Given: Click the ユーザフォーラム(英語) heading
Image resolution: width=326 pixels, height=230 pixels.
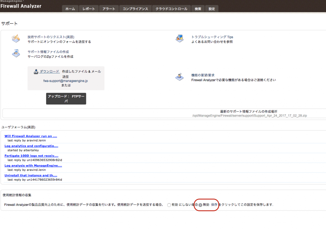Looking at the screenshot, I should coord(18,127).
